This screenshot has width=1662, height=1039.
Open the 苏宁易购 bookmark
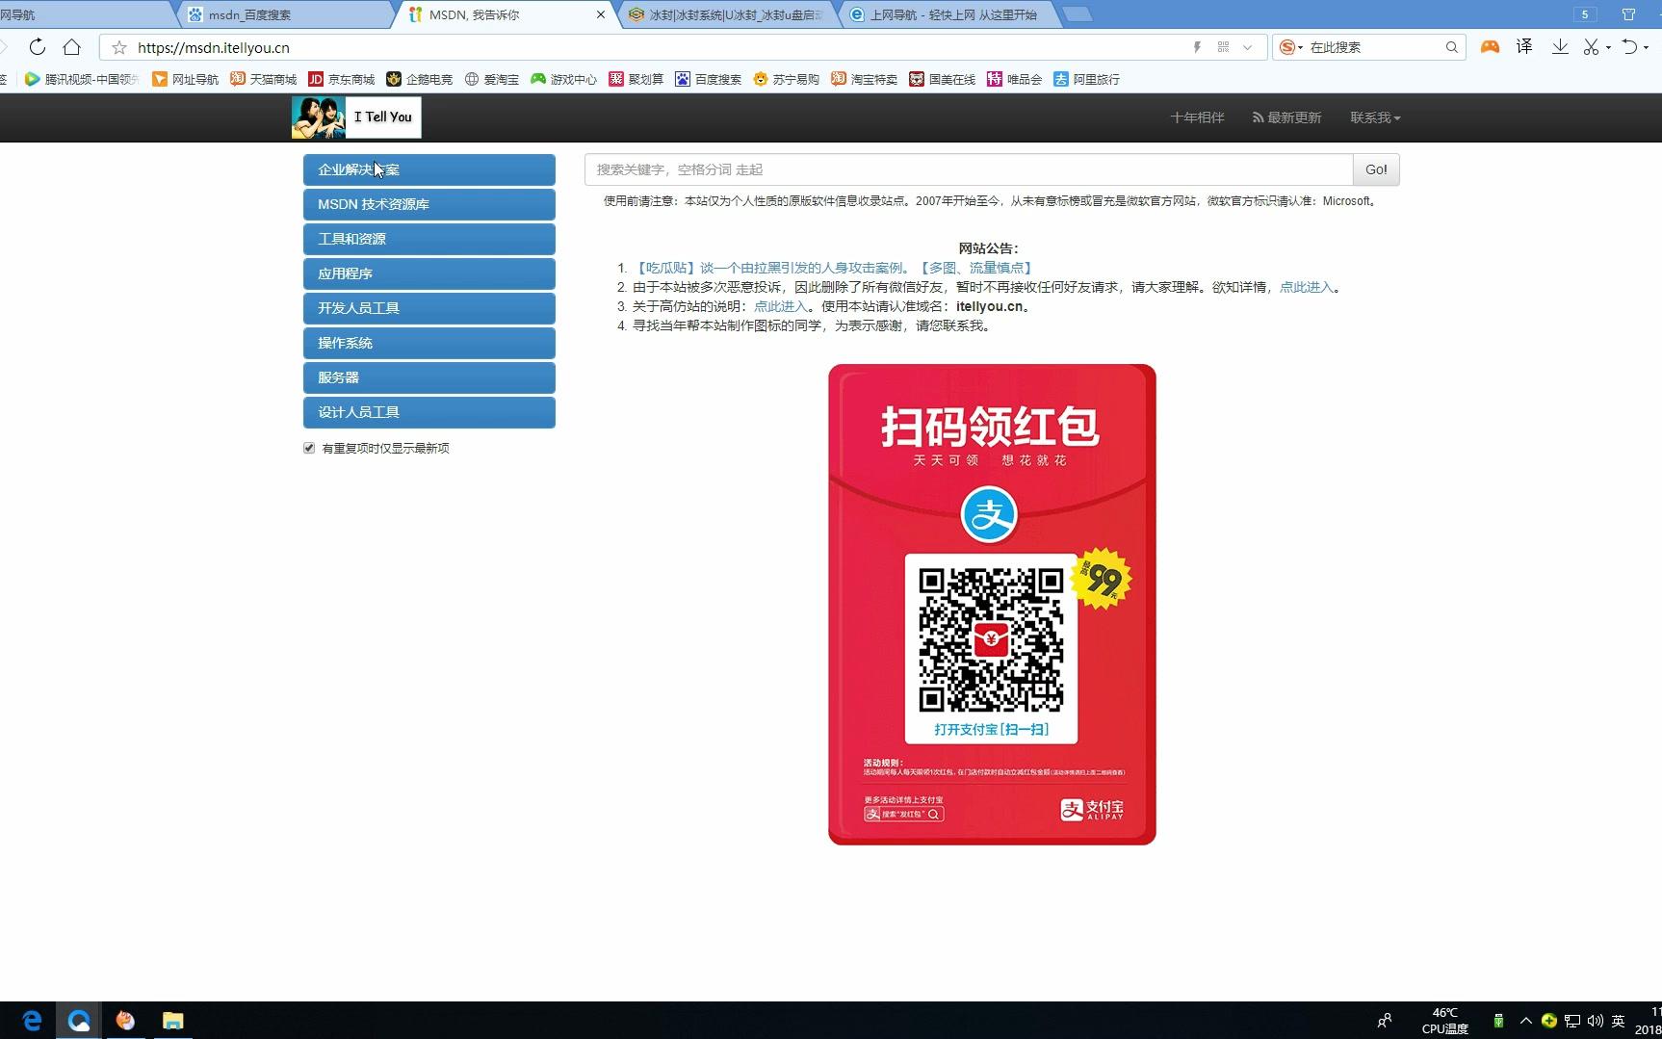(786, 79)
